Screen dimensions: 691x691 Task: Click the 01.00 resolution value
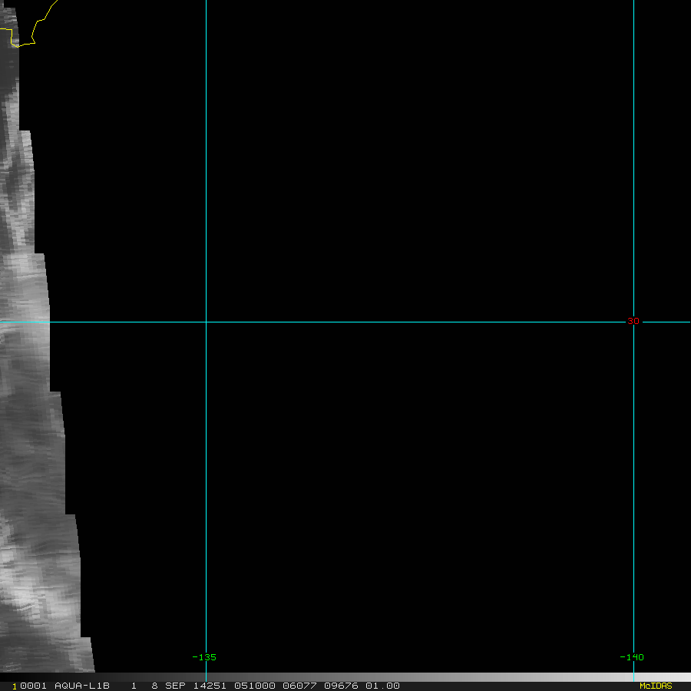[382, 686]
